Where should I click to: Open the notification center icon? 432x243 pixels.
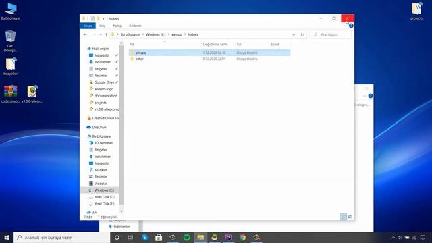pyautogui.click(x=423, y=237)
